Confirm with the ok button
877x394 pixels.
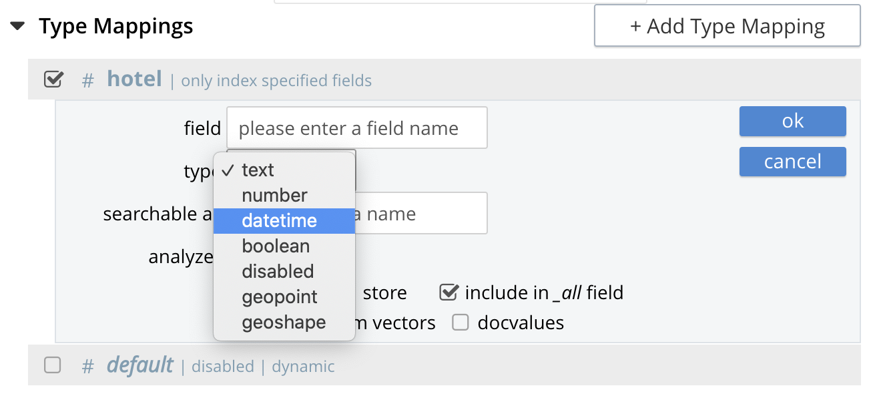pyautogui.click(x=792, y=122)
